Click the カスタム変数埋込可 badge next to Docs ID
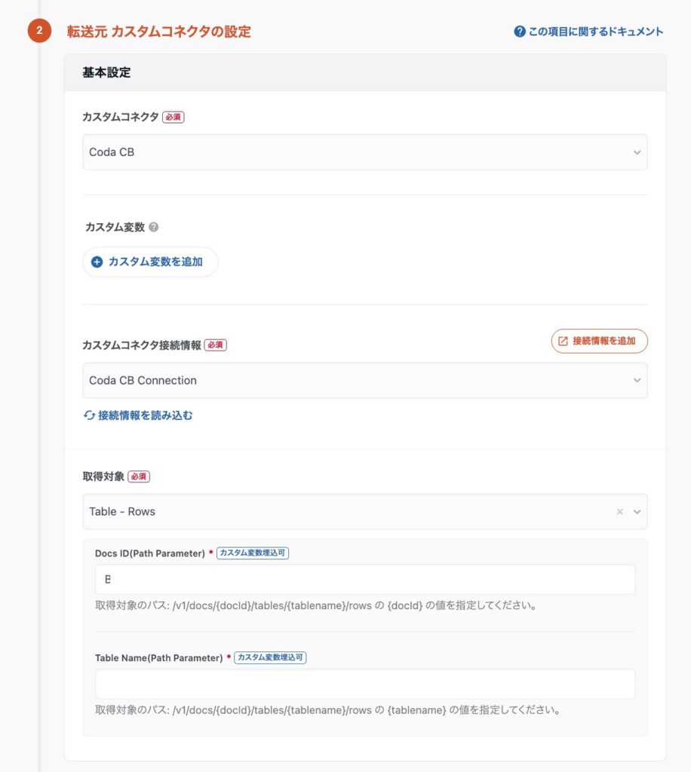Screen dimensions: 691x772 [x=253, y=553]
